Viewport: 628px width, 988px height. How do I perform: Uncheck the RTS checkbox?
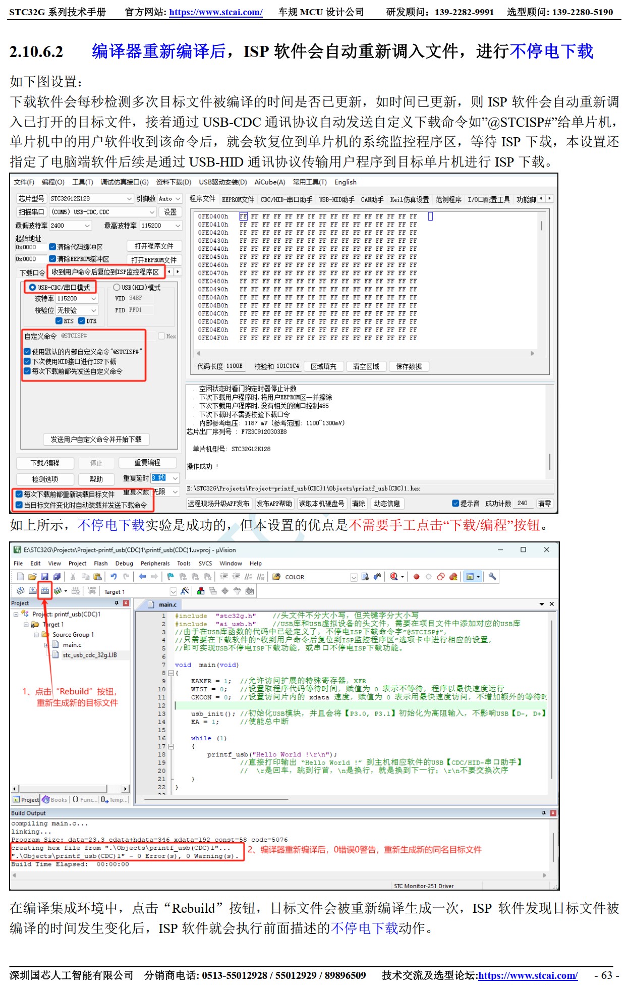click(x=59, y=321)
